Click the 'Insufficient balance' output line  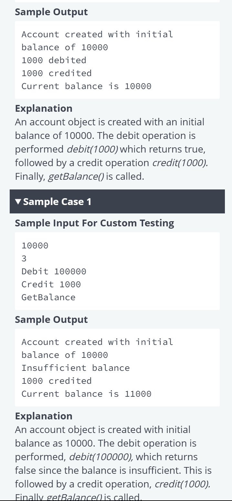76,368
